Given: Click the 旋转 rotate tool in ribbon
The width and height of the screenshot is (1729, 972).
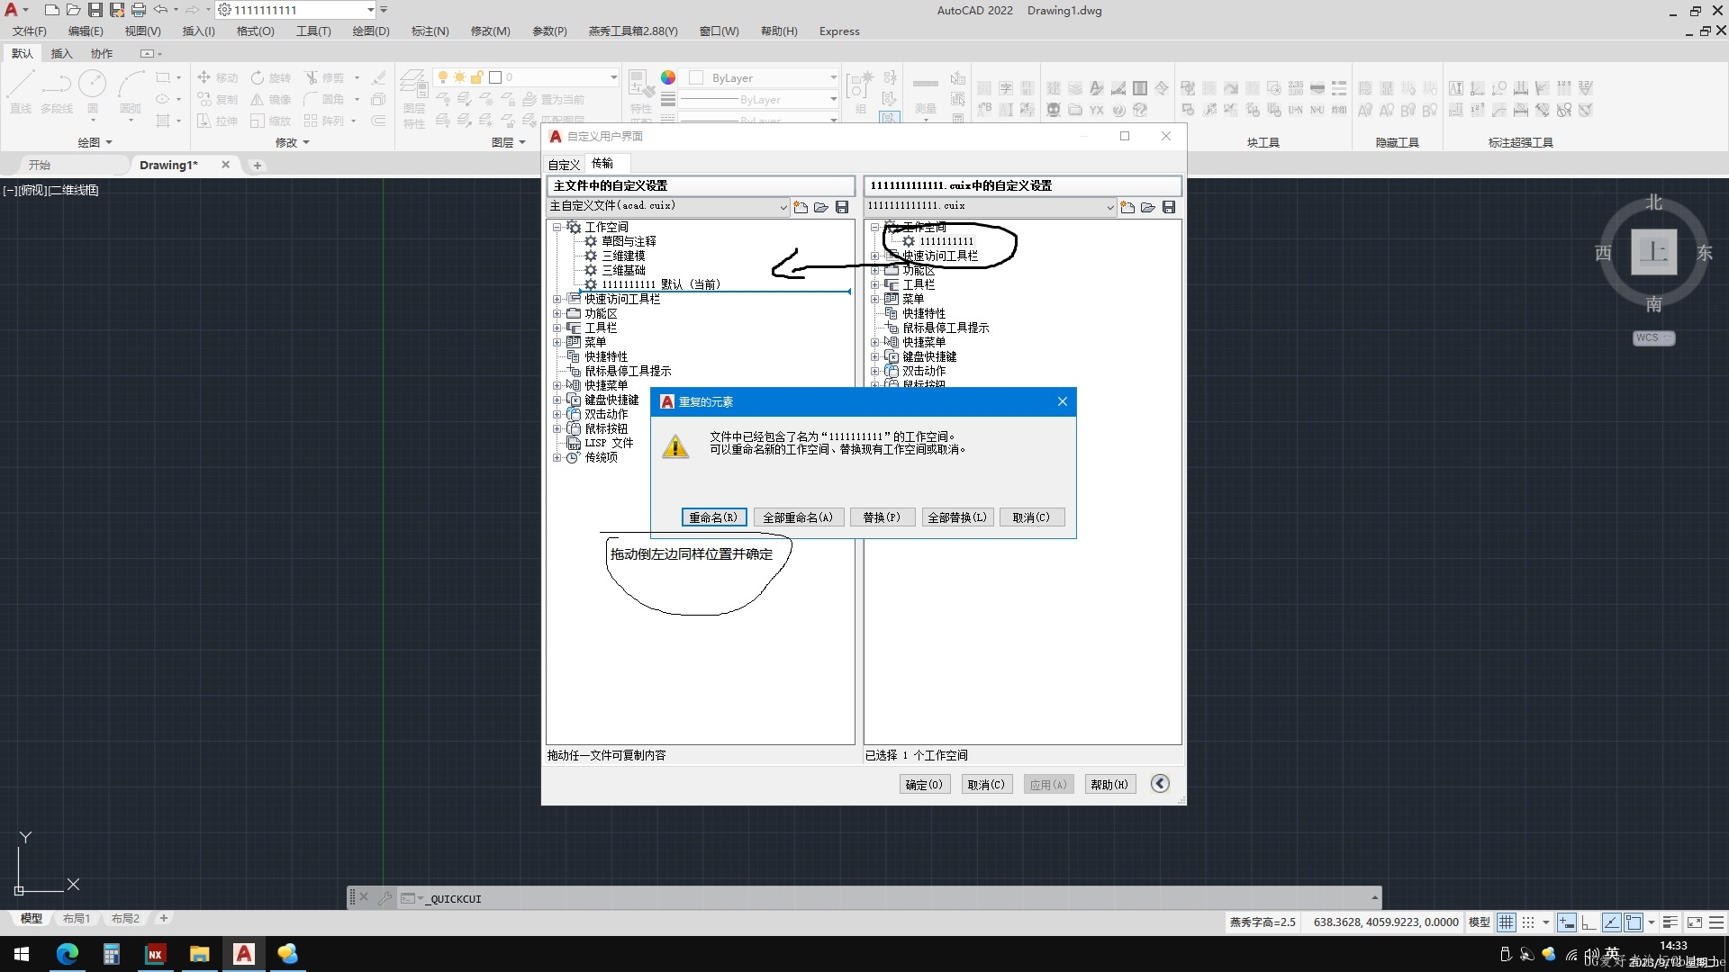Looking at the screenshot, I should click(271, 77).
